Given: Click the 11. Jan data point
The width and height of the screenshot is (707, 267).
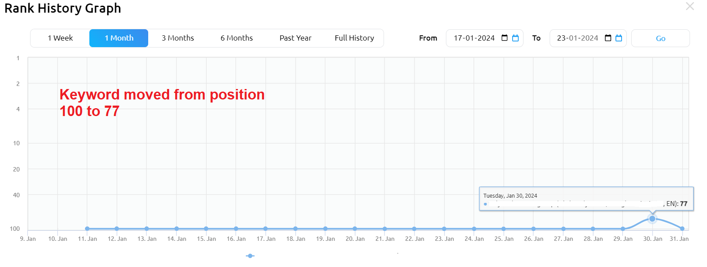Looking at the screenshot, I should click(87, 229).
